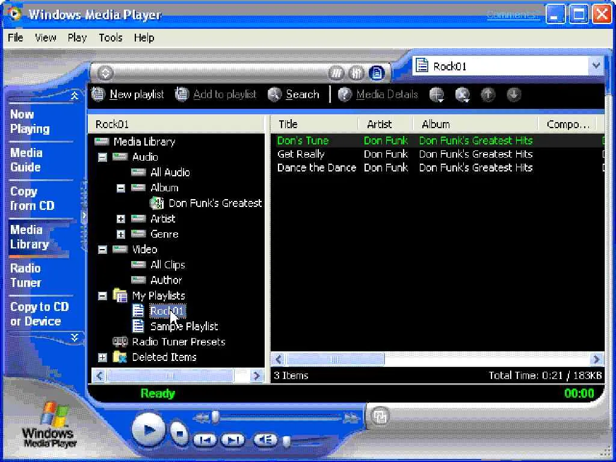
Task: Toggle the equalizer settings button
Action: pos(356,73)
